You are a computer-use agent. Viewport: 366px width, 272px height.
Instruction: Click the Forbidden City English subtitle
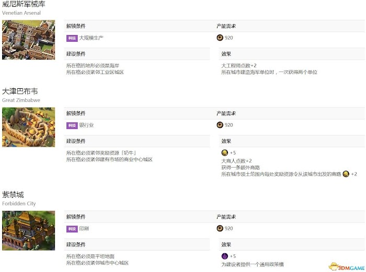[x=19, y=204]
